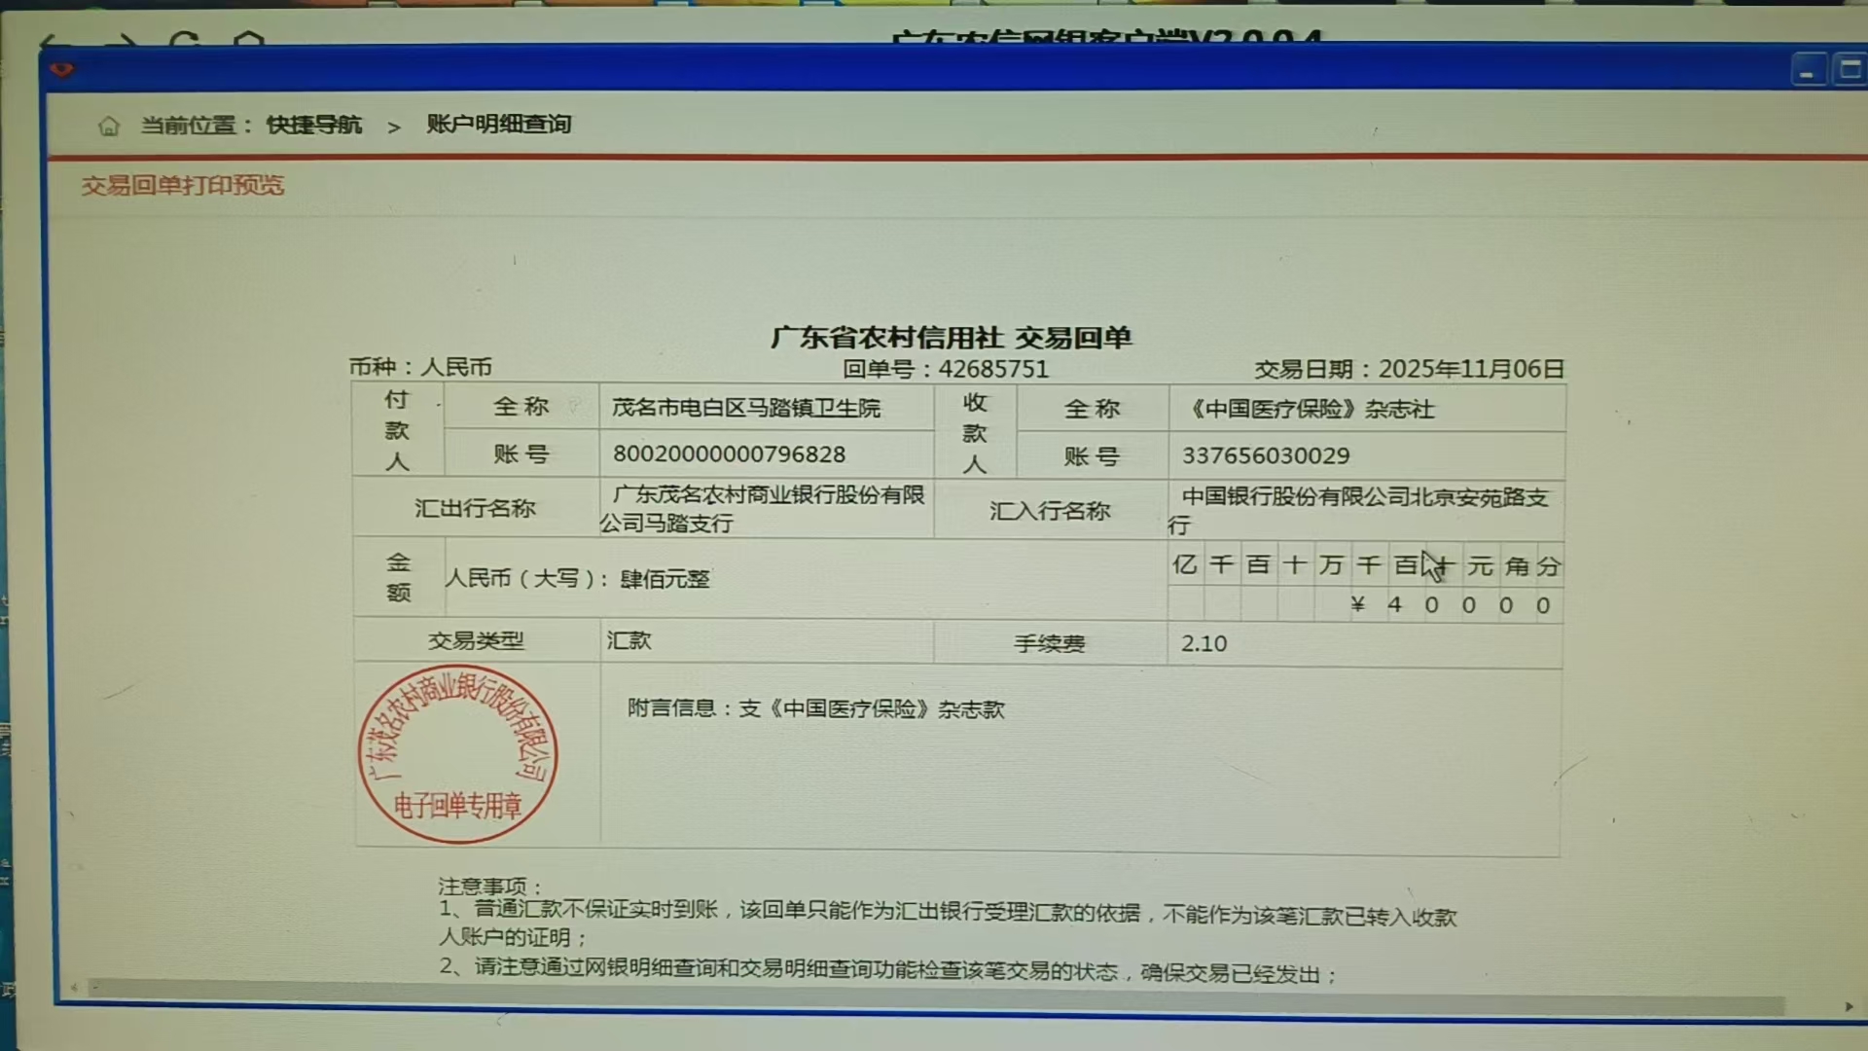Click right arrow of horizontal scrollbar
Viewport: 1868px width, 1051px height.
click(1849, 1006)
